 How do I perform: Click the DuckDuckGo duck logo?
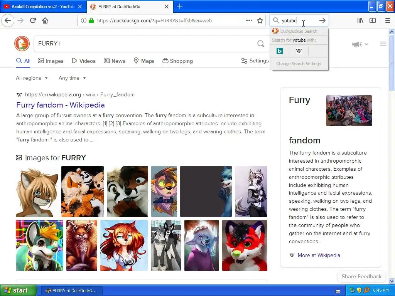click(22, 44)
